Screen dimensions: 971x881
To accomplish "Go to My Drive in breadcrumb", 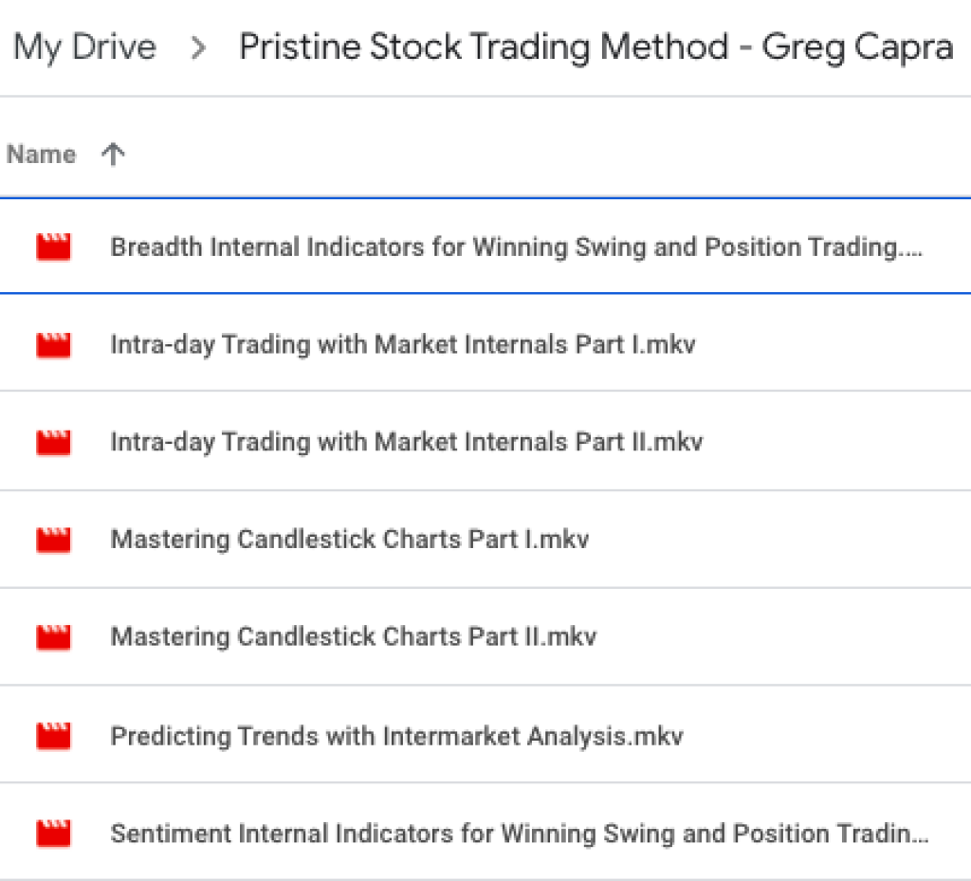I will click(85, 46).
